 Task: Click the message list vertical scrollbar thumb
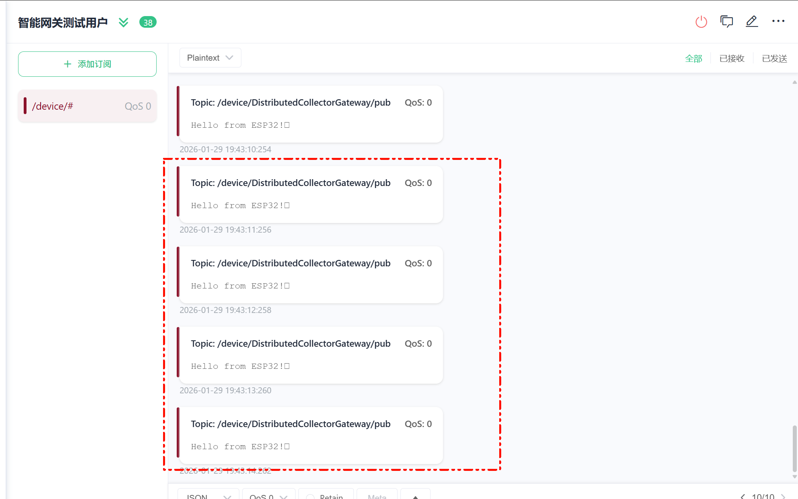click(794, 448)
